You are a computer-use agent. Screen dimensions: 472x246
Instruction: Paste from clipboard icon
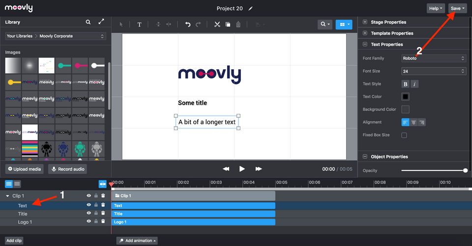[x=238, y=25]
